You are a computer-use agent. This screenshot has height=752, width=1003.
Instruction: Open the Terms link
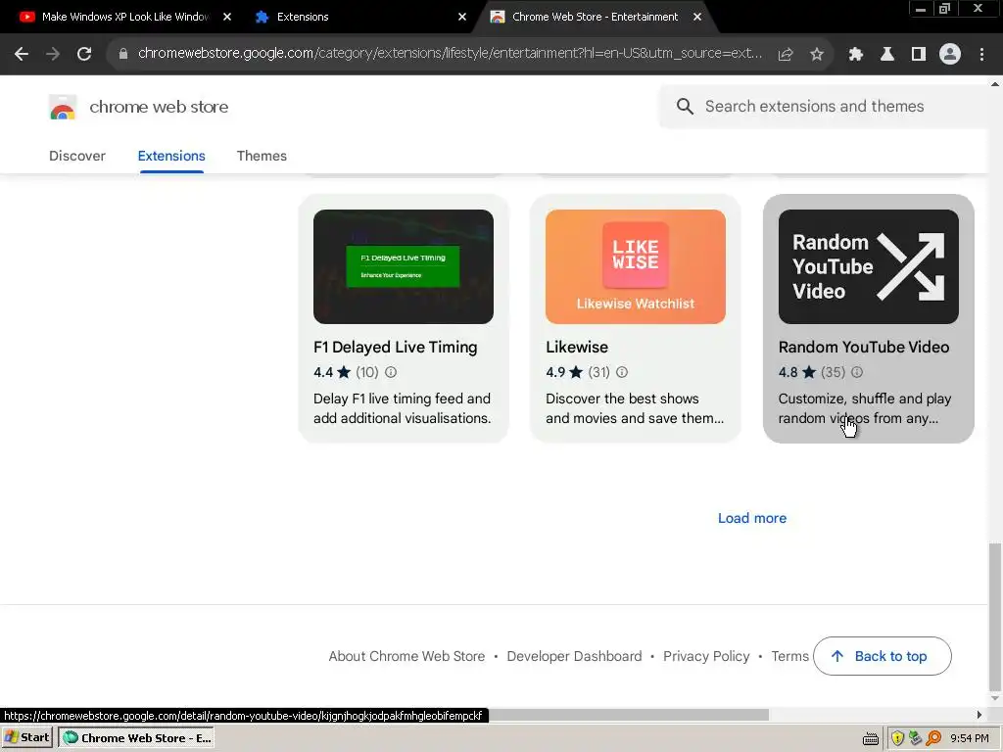[x=790, y=657]
